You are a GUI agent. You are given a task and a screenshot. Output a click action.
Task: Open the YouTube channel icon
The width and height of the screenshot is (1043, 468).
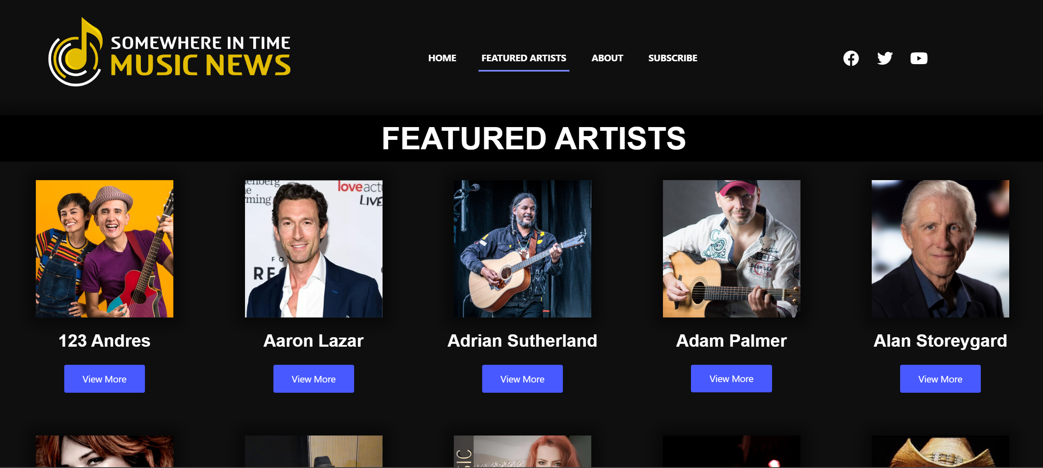point(919,58)
